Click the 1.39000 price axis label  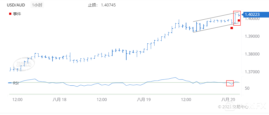click(252, 36)
